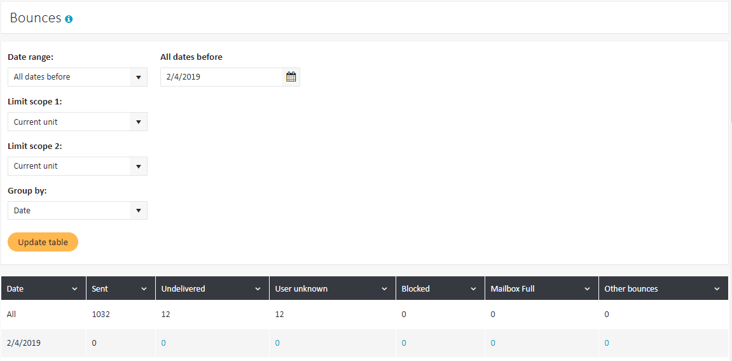This screenshot has width=732, height=361.
Task: Click the Update table button
Action: tap(43, 242)
